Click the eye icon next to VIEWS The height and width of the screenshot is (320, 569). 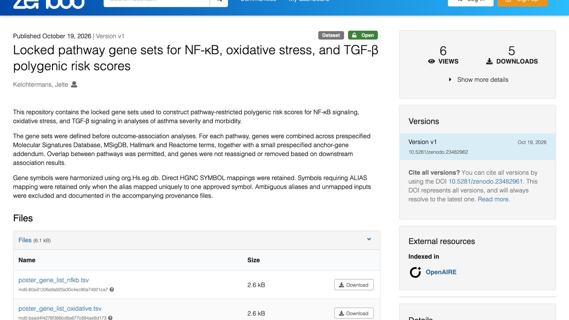[431, 61]
